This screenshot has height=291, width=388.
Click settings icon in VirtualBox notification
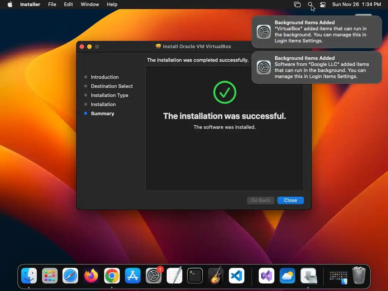click(264, 32)
